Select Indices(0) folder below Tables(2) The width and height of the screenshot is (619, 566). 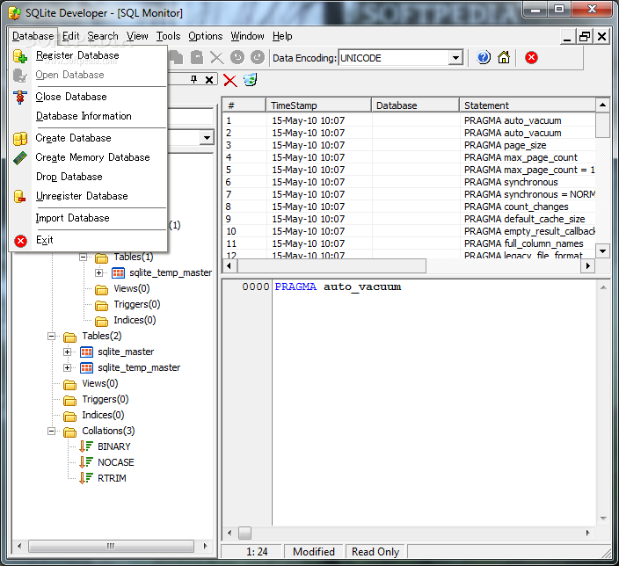[69, 416]
